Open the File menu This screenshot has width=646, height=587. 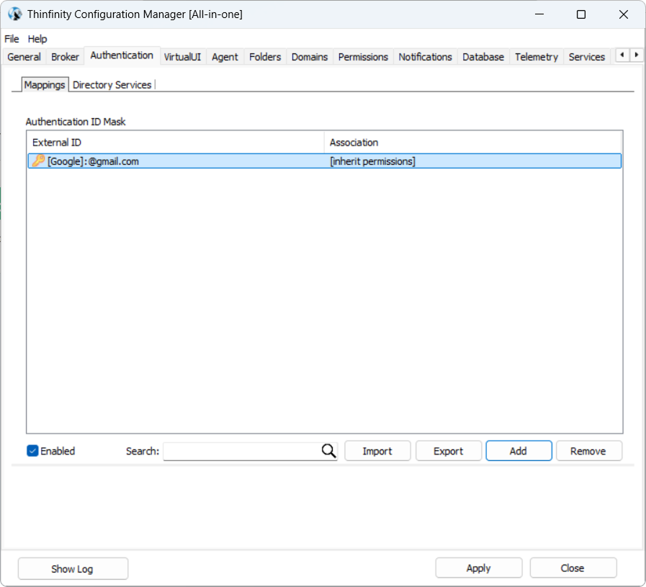click(12, 39)
